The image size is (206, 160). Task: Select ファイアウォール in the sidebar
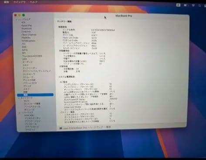(32, 107)
